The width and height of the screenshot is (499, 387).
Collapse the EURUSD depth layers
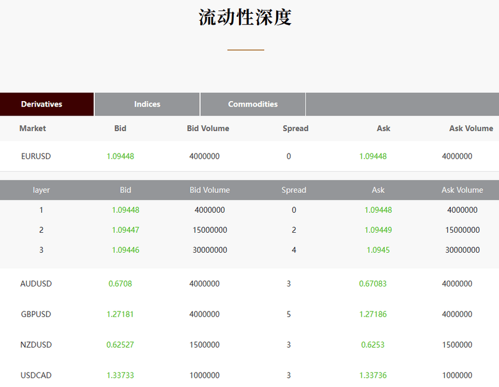click(x=32, y=156)
